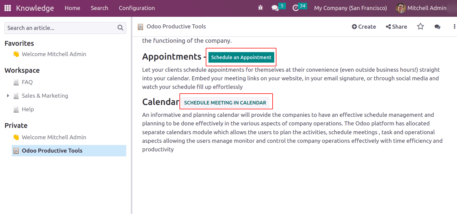Open the Mitchell Admin user menu
Screen dimensions: 457x214
421,8
